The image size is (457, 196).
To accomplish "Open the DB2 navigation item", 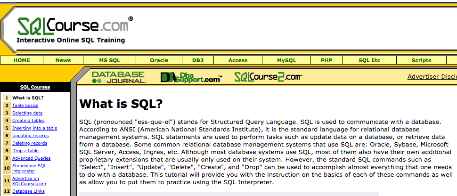I will coord(198,60).
